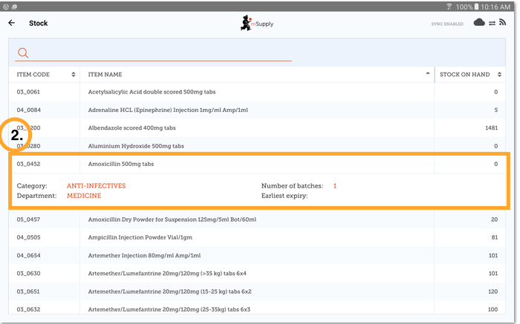Click the magnifying glass search icon

click(x=23, y=53)
